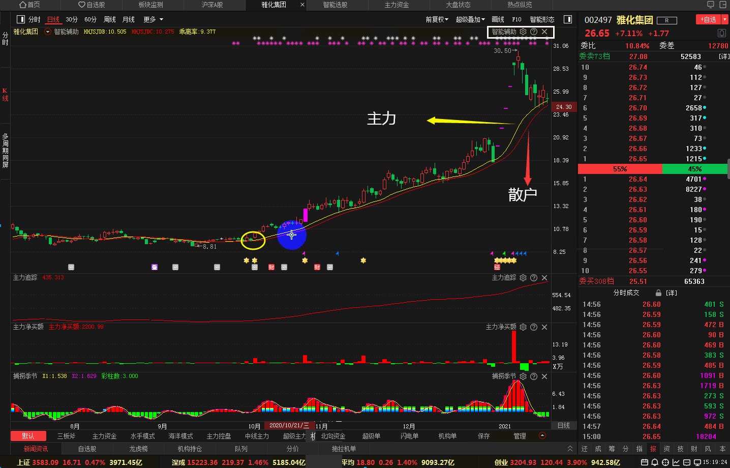Open 大盘状态 tab
The width and height of the screenshot is (730, 468).
click(x=459, y=5)
